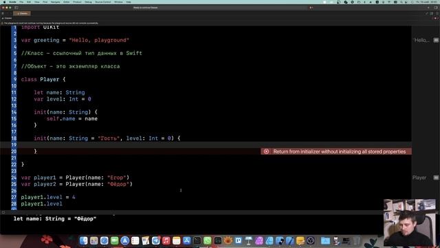Screen dimensions: 440x248
Task: Click line number 24 in gutter
Action: tap(14, 178)
